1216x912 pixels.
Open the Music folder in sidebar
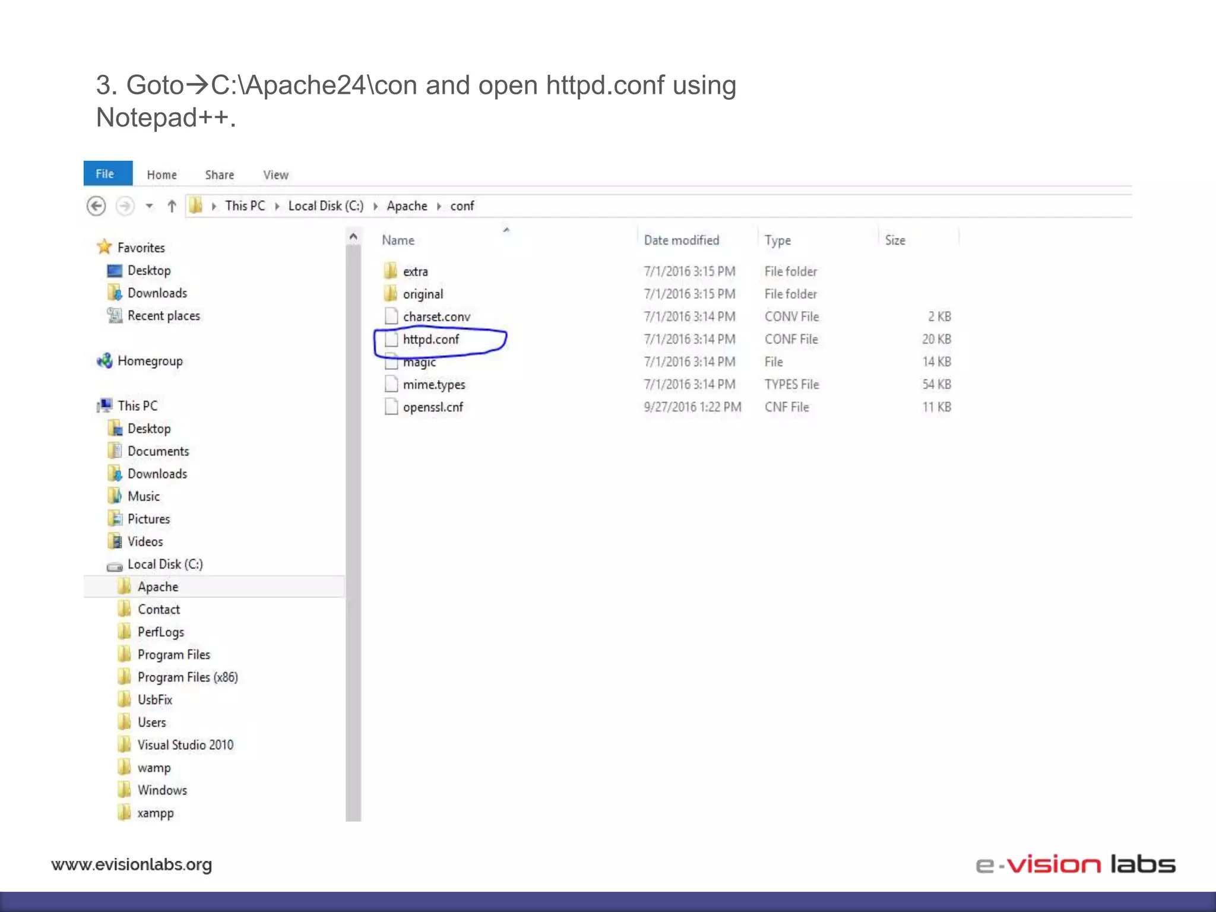point(144,496)
